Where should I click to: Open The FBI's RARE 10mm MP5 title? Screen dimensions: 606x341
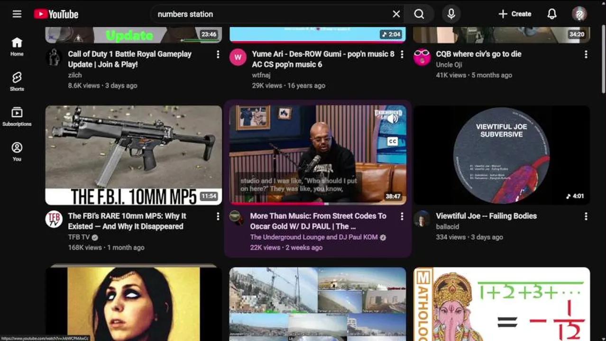click(127, 221)
